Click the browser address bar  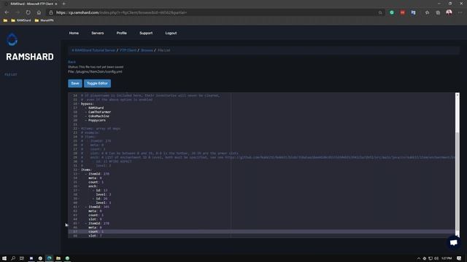click(215, 12)
